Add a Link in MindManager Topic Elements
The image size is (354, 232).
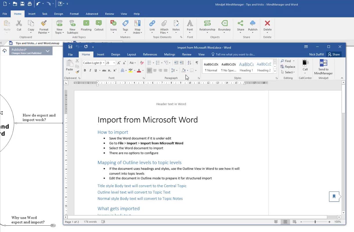click(152, 27)
